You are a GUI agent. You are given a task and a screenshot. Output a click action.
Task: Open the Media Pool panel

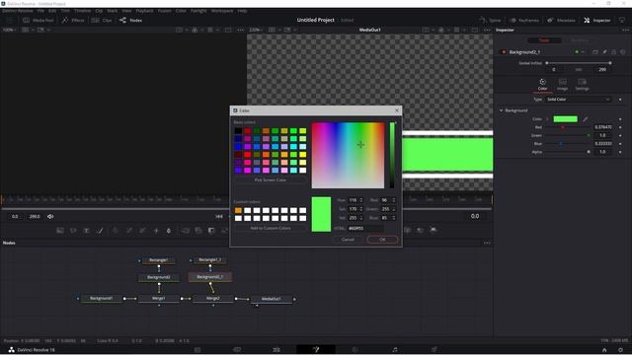click(x=39, y=20)
